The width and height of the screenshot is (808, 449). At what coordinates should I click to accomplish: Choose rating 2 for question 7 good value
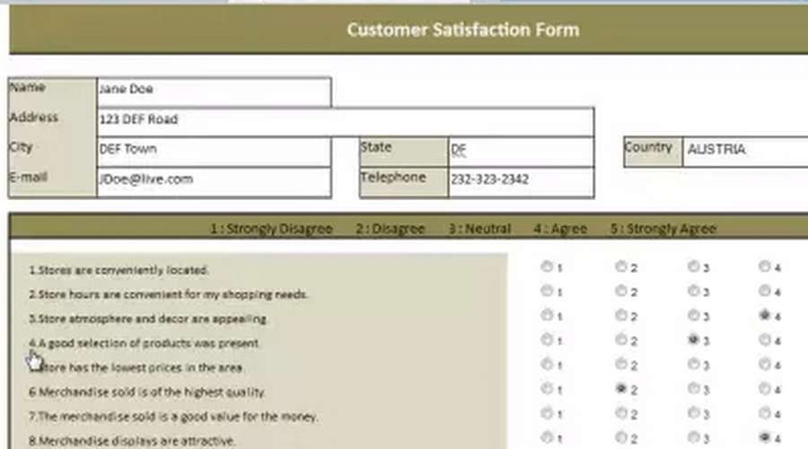(x=620, y=413)
